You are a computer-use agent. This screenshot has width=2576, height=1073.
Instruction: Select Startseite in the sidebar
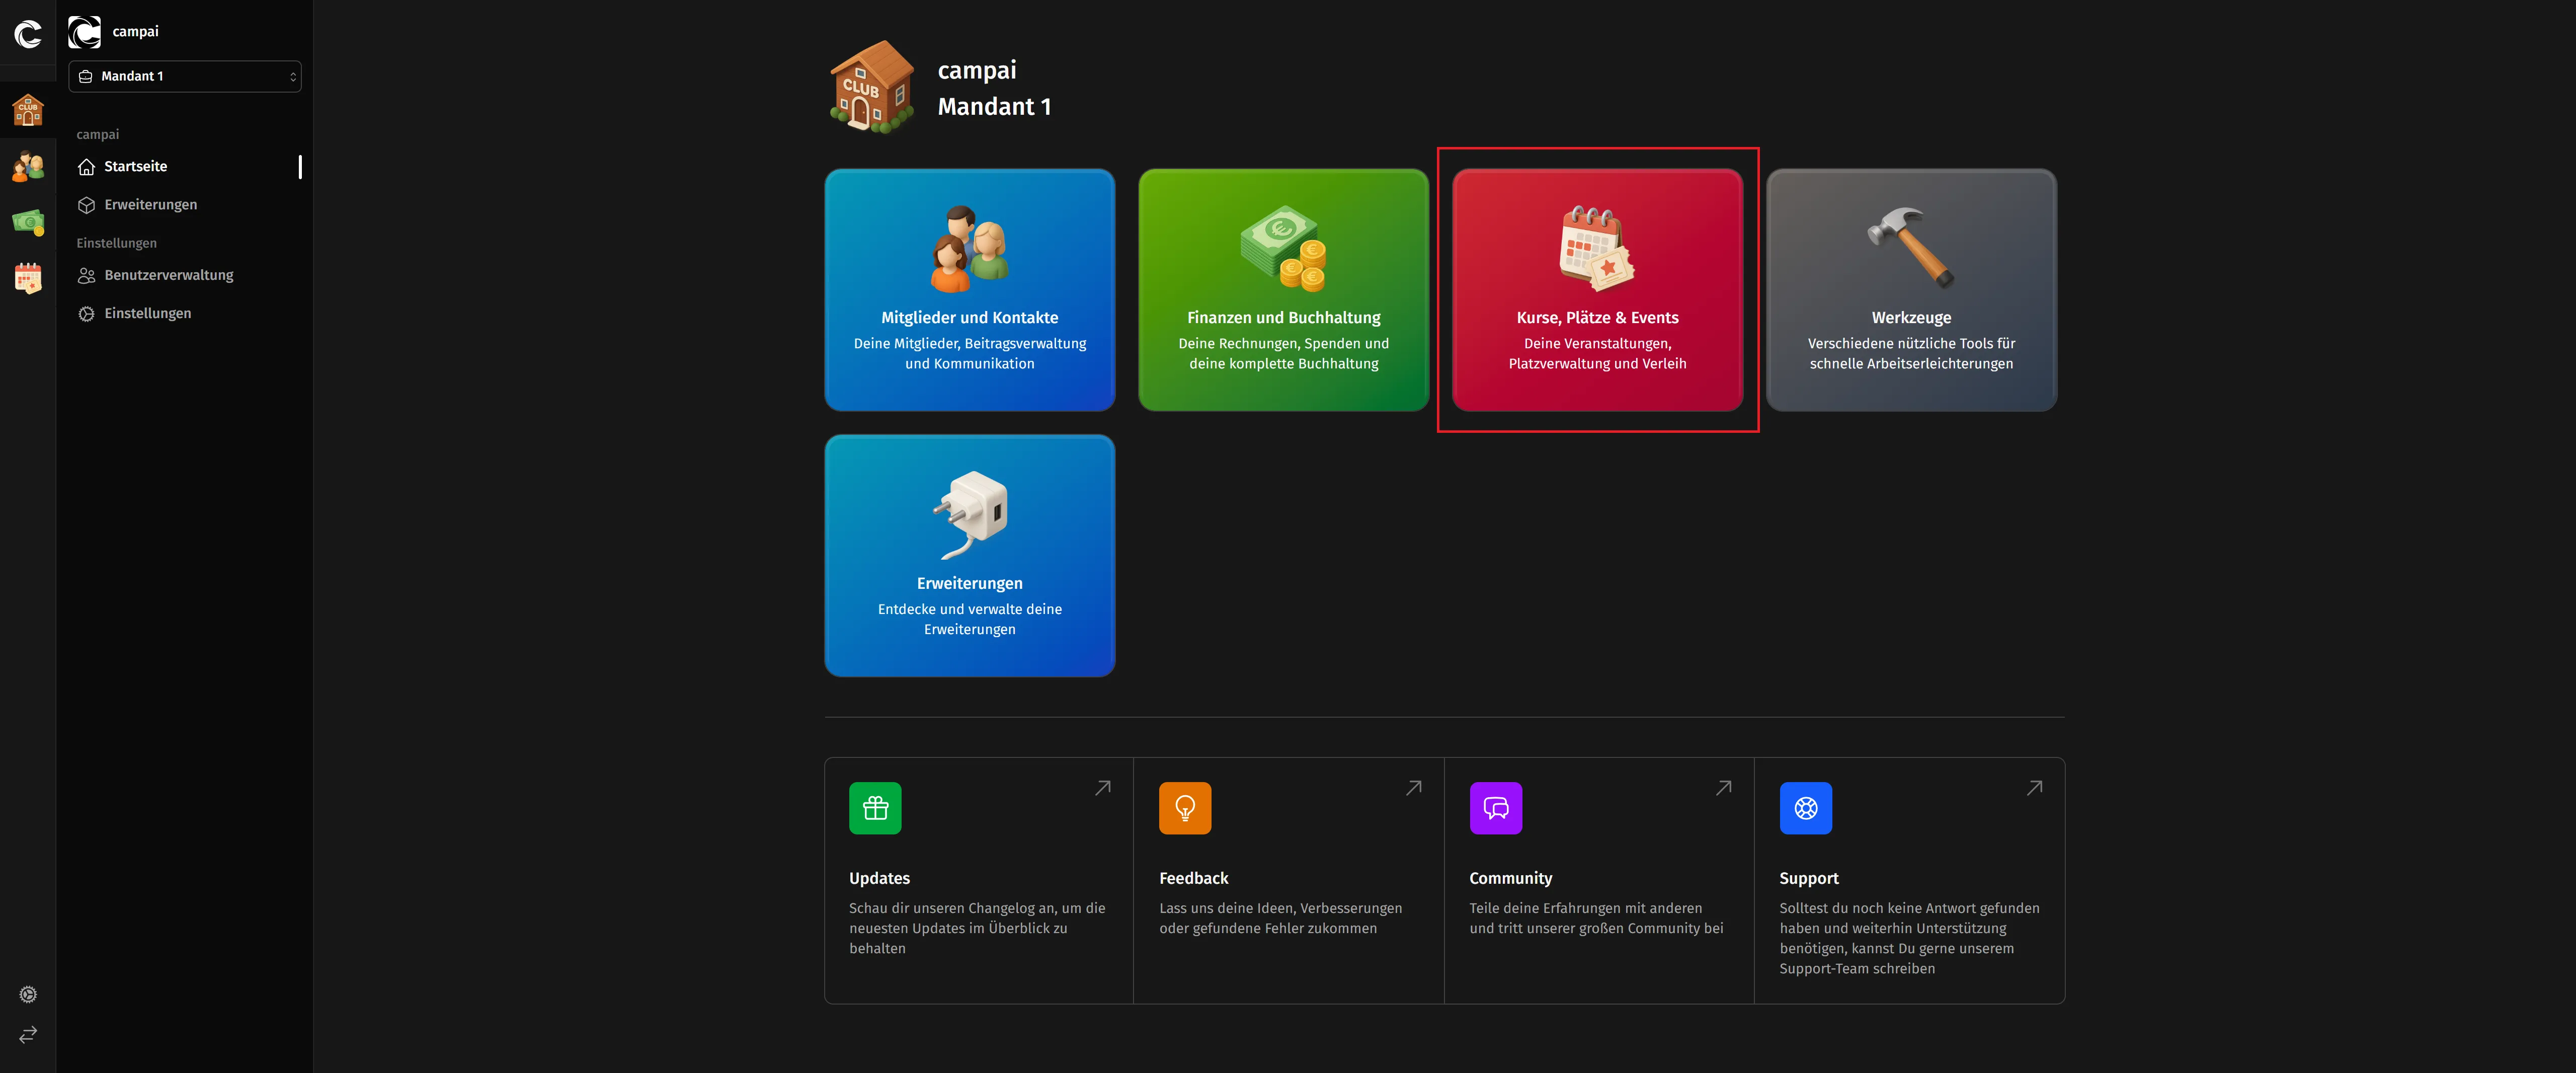tap(185, 167)
